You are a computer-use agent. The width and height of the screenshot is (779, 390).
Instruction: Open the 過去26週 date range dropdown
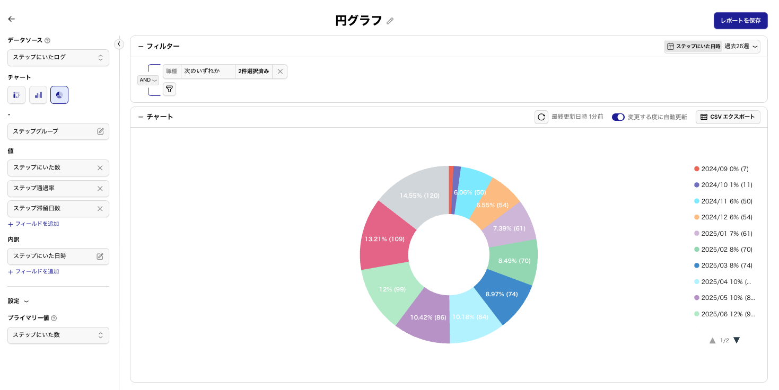[741, 47]
